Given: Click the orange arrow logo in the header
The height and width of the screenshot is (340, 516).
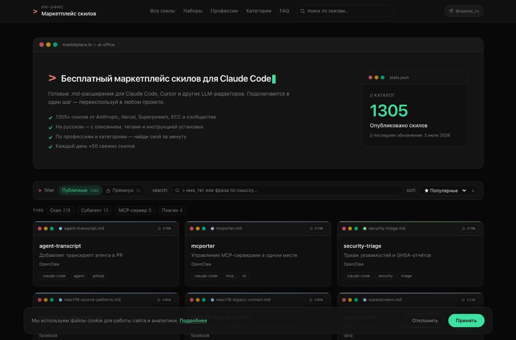Looking at the screenshot, I should click(x=35, y=11).
